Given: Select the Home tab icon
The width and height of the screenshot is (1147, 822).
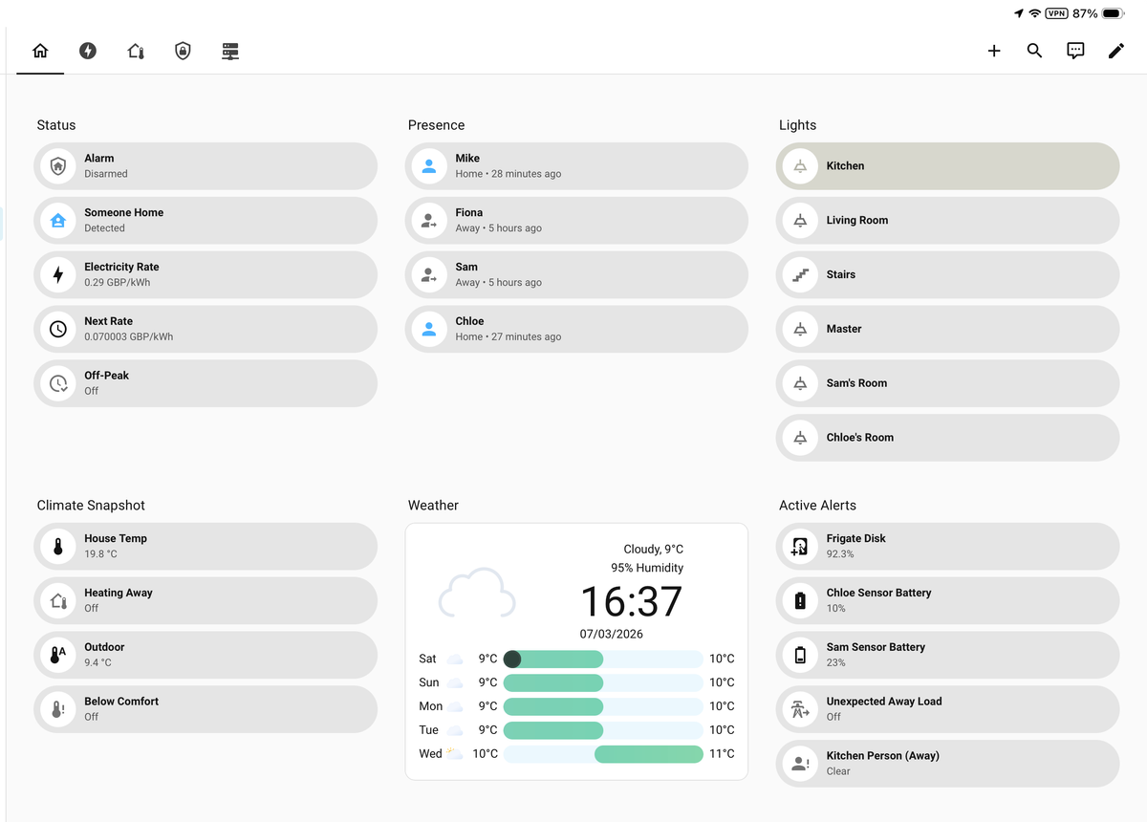Looking at the screenshot, I should tap(39, 51).
